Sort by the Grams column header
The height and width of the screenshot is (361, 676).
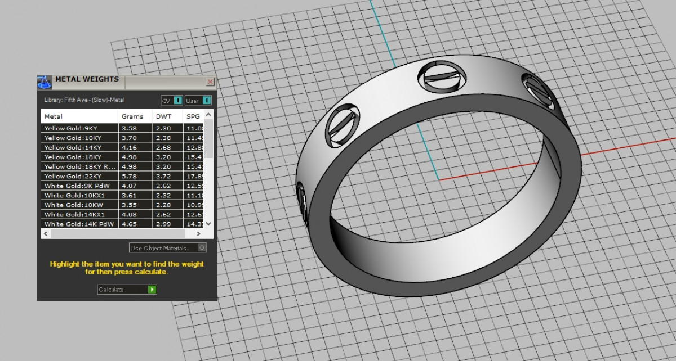tap(133, 116)
